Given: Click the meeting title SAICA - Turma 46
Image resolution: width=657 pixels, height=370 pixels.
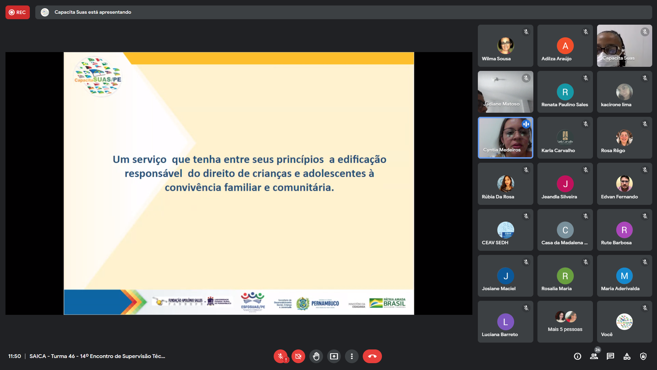Looking at the screenshot, I should click(97, 356).
